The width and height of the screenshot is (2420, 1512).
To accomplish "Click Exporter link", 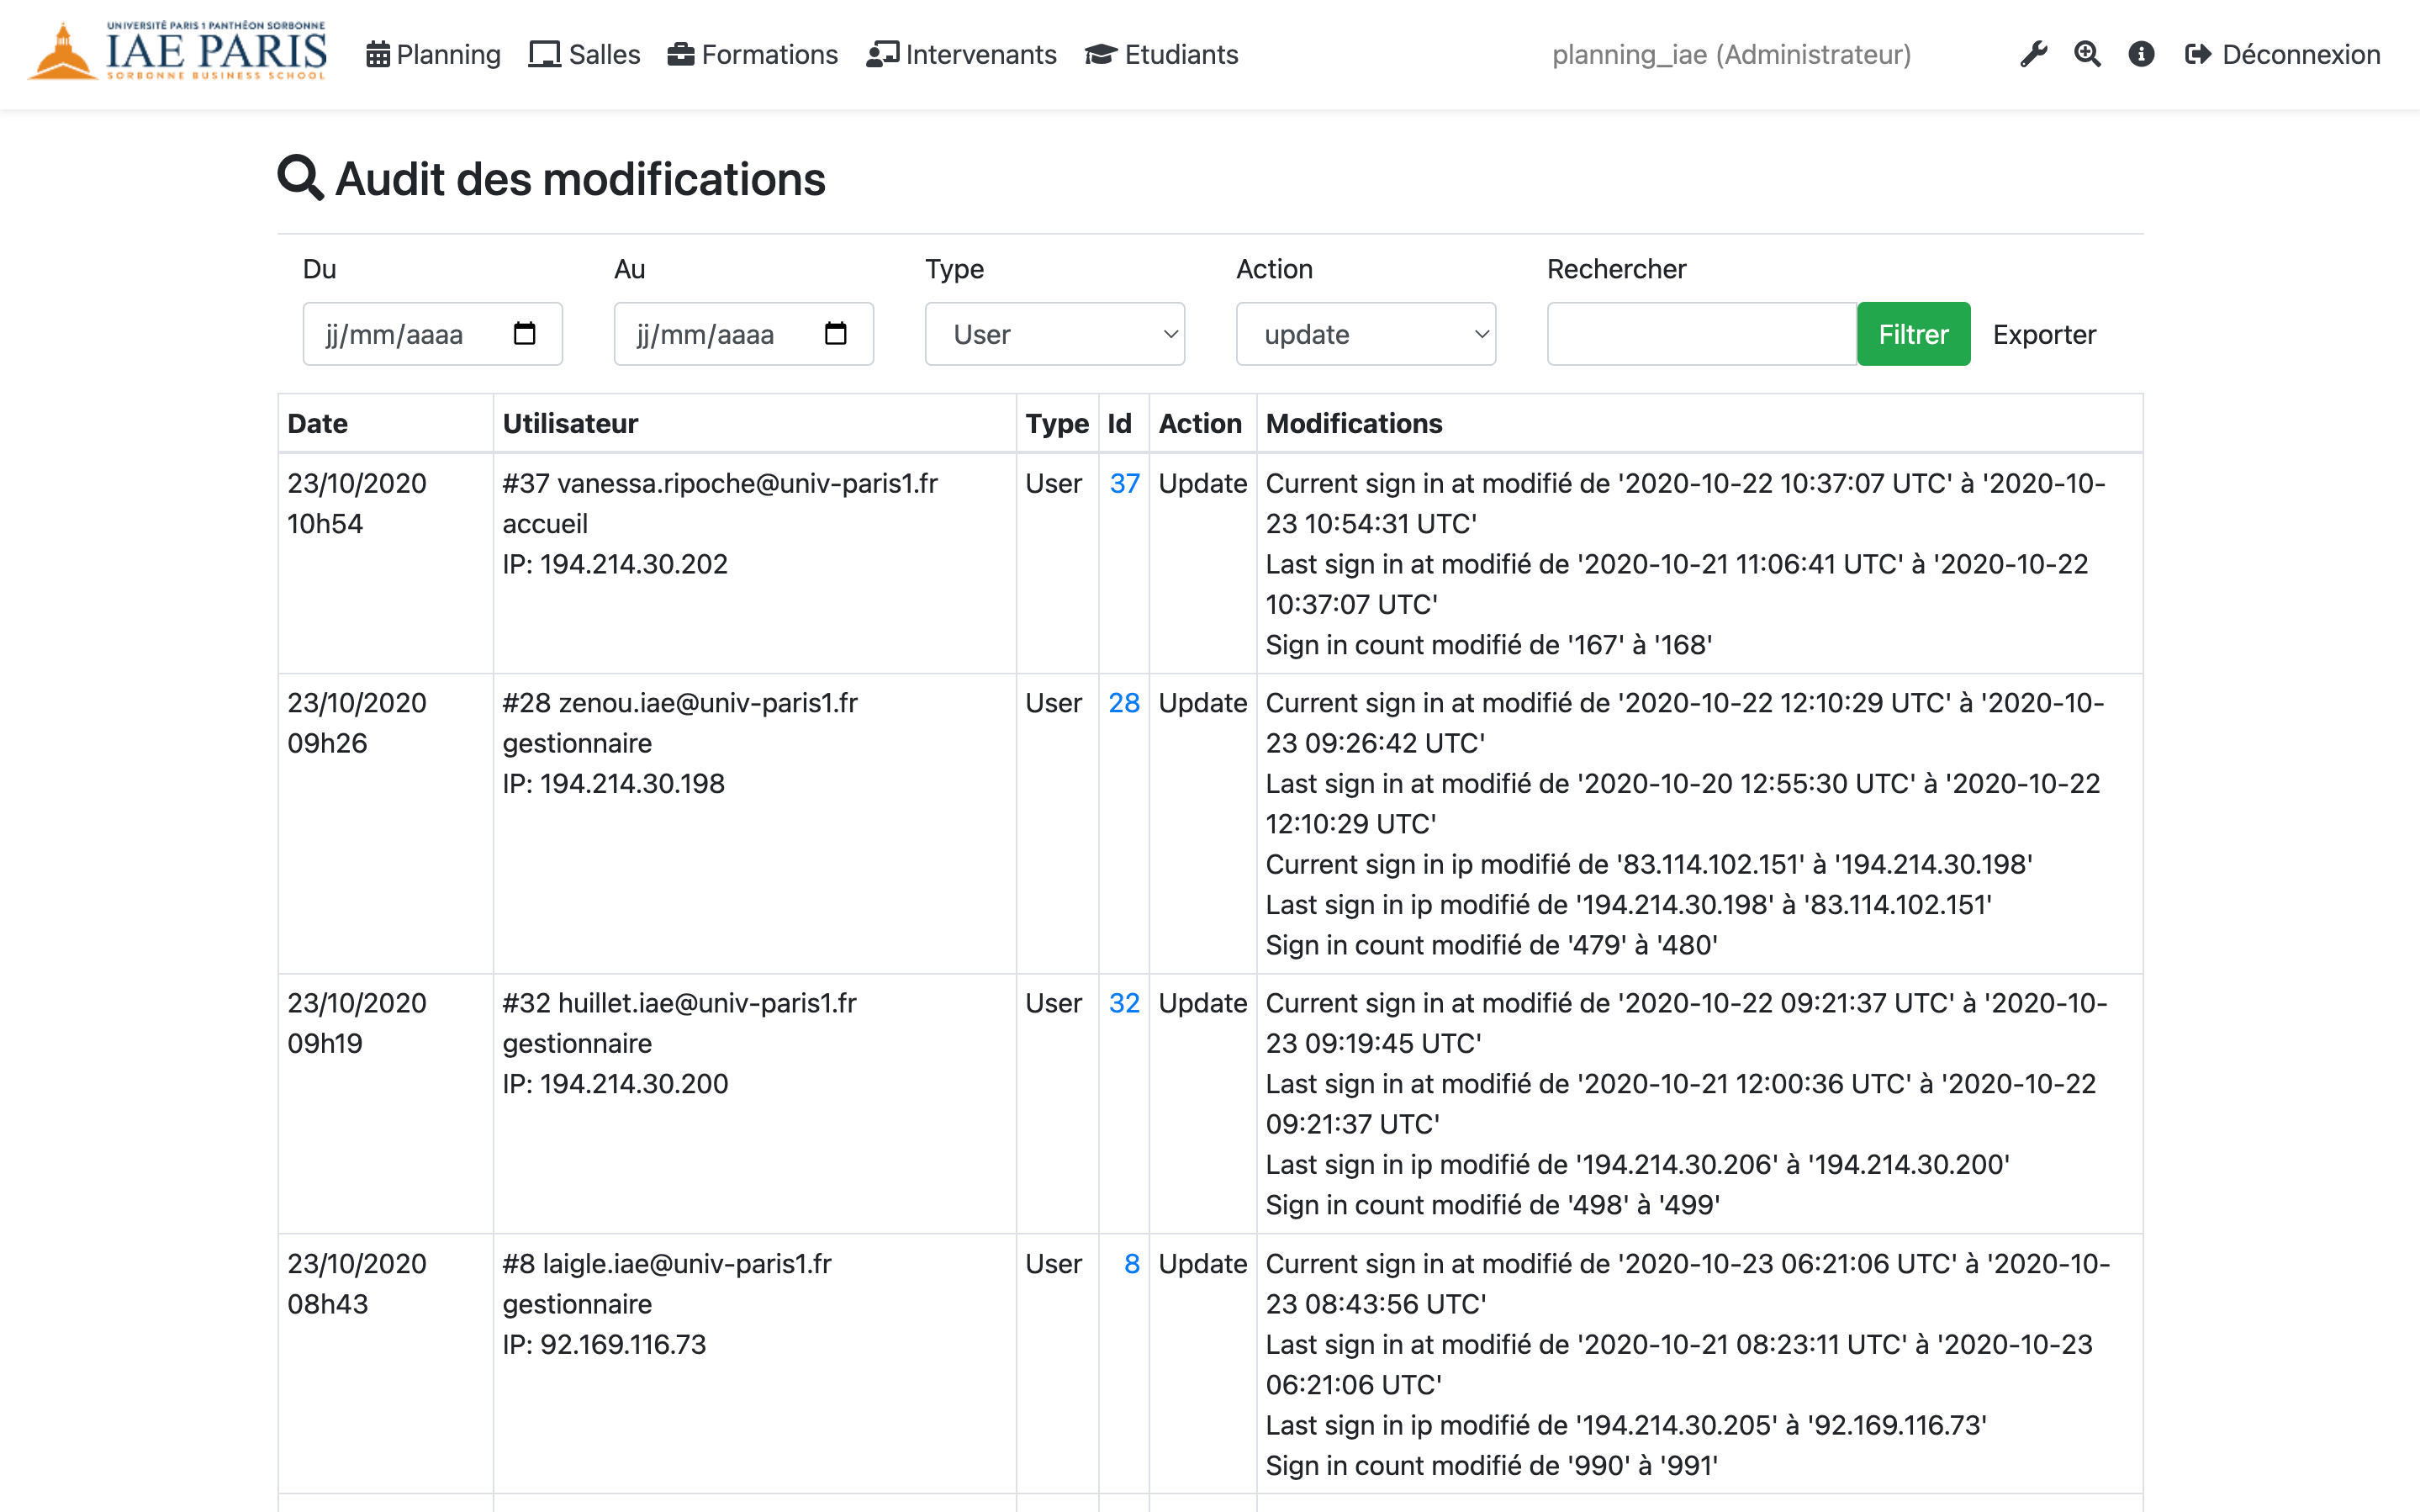I will click(x=2044, y=334).
